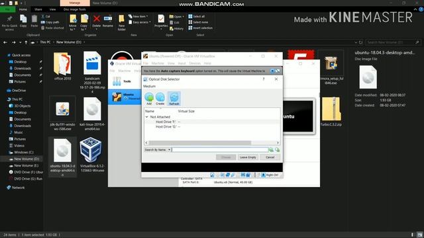Click the Create disk icon in Optical Disk Selector
This screenshot has height=238, width=424.
(160, 99)
